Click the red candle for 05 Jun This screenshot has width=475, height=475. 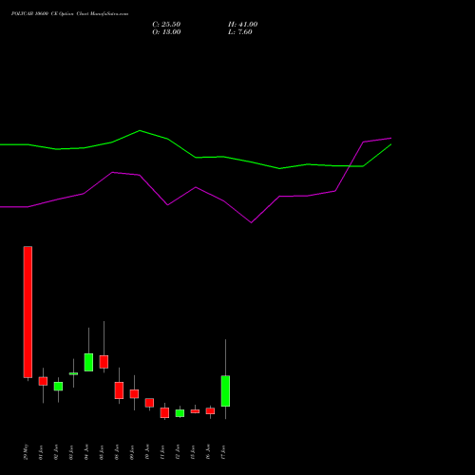click(104, 362)
